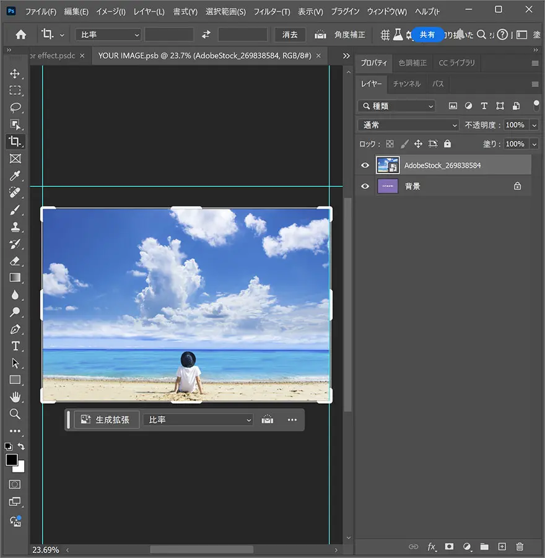Toggle adjustment layer filter
Image resolution: width=545 pixels, height=558 pixels.
468,106
